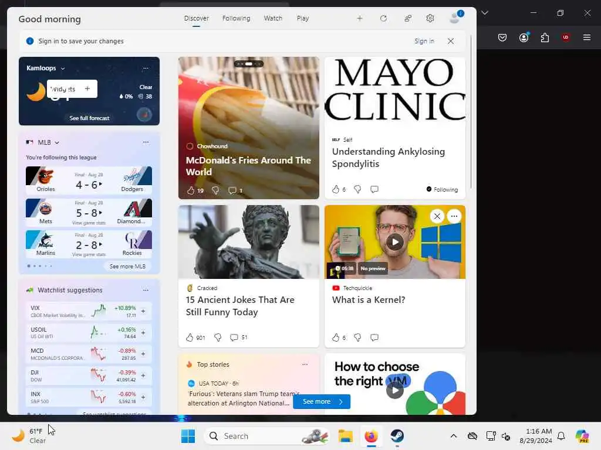Select MLB card pagination dots
The image size is (601, 450).
tap(40, 266)
